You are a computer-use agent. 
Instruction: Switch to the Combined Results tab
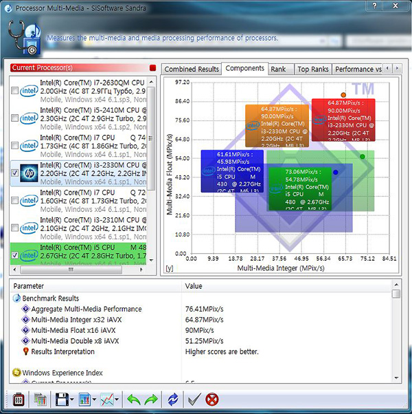tap(192, 69)
